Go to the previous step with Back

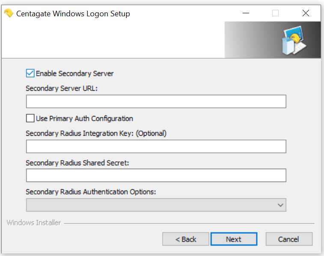tap(186, 239)
